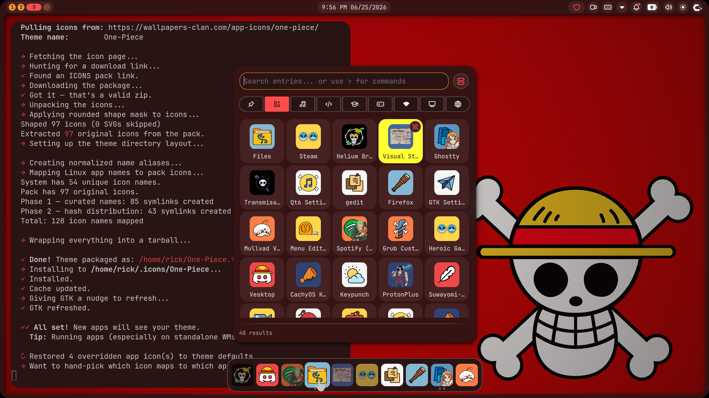The height and width of the screenshot is (398, 709).
Task: Open Ghostty Nami icon in dock
Action: 442,375
